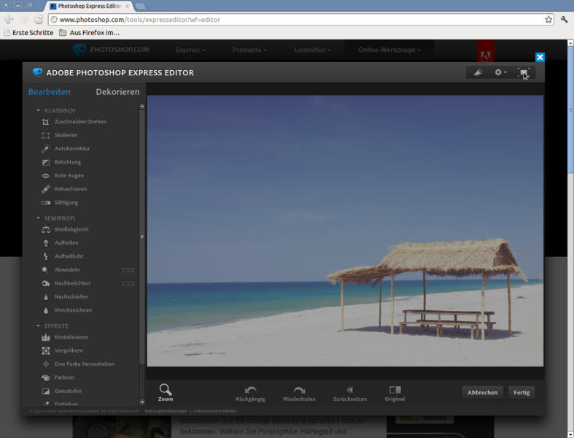This screenshot has height=438, width=574.
Task: Toggle fullscreen mode icon in editor header
Action: pyautogui.click(x=524, y=72)
